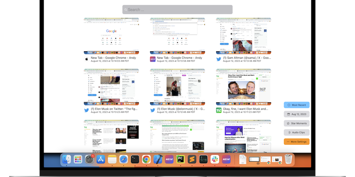Viewport: 355px width, 177px height.
Task: Open PyCharm in the dock
Action: coord(180,159)
